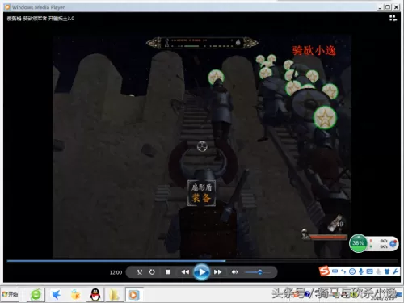This screenshot has height=303, width=404.
Task: Open the Sogou soft keyboard icon
Action: tap(370, 271)
